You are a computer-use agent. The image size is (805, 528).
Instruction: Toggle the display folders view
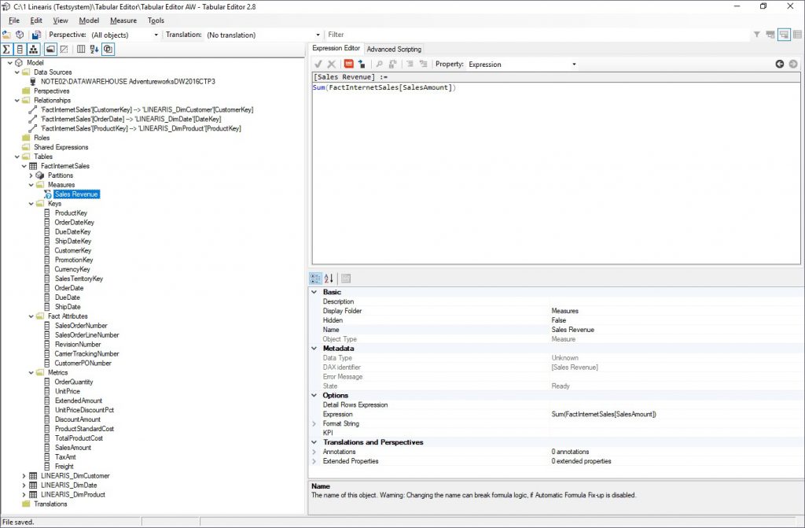click(51, 49)
